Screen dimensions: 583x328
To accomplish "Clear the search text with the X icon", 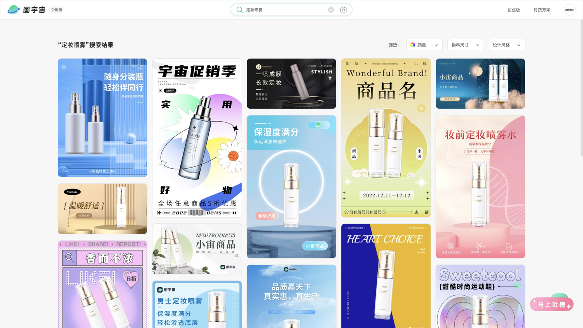I will pos(331,10).
